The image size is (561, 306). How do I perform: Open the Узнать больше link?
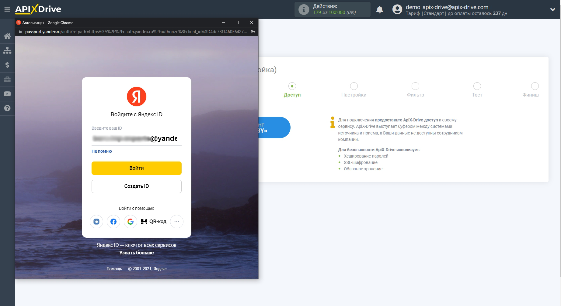[137, 253]
